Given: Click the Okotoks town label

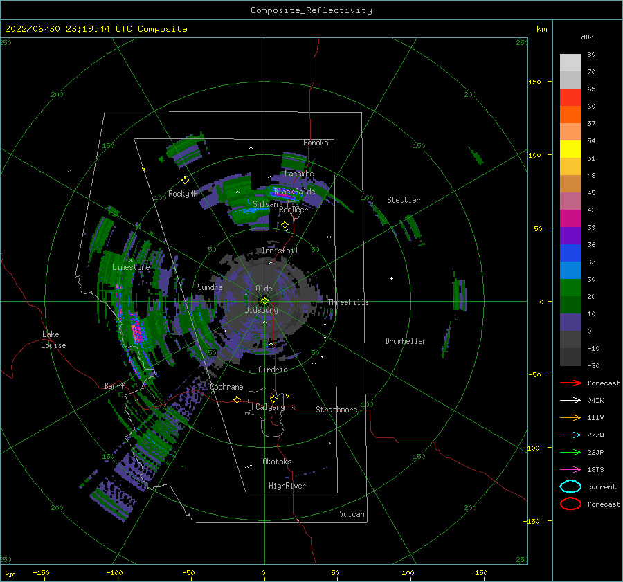Looking at the screenshot, I should pyautogui.click(x=277, y=461).
